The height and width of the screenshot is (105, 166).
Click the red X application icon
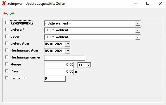tap(4, 3)
